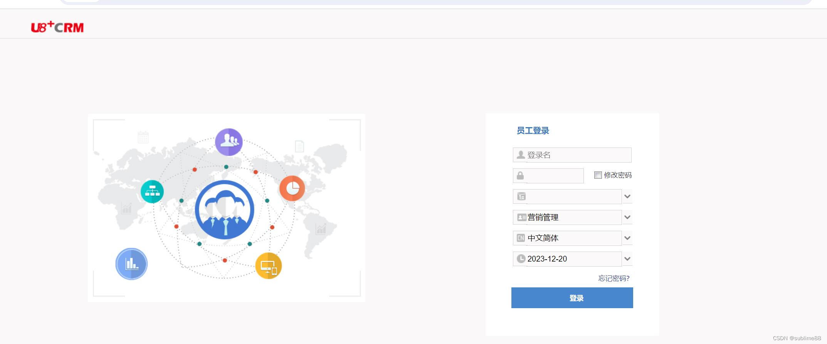Click the 登录名 username input field

tap(572, 155)
